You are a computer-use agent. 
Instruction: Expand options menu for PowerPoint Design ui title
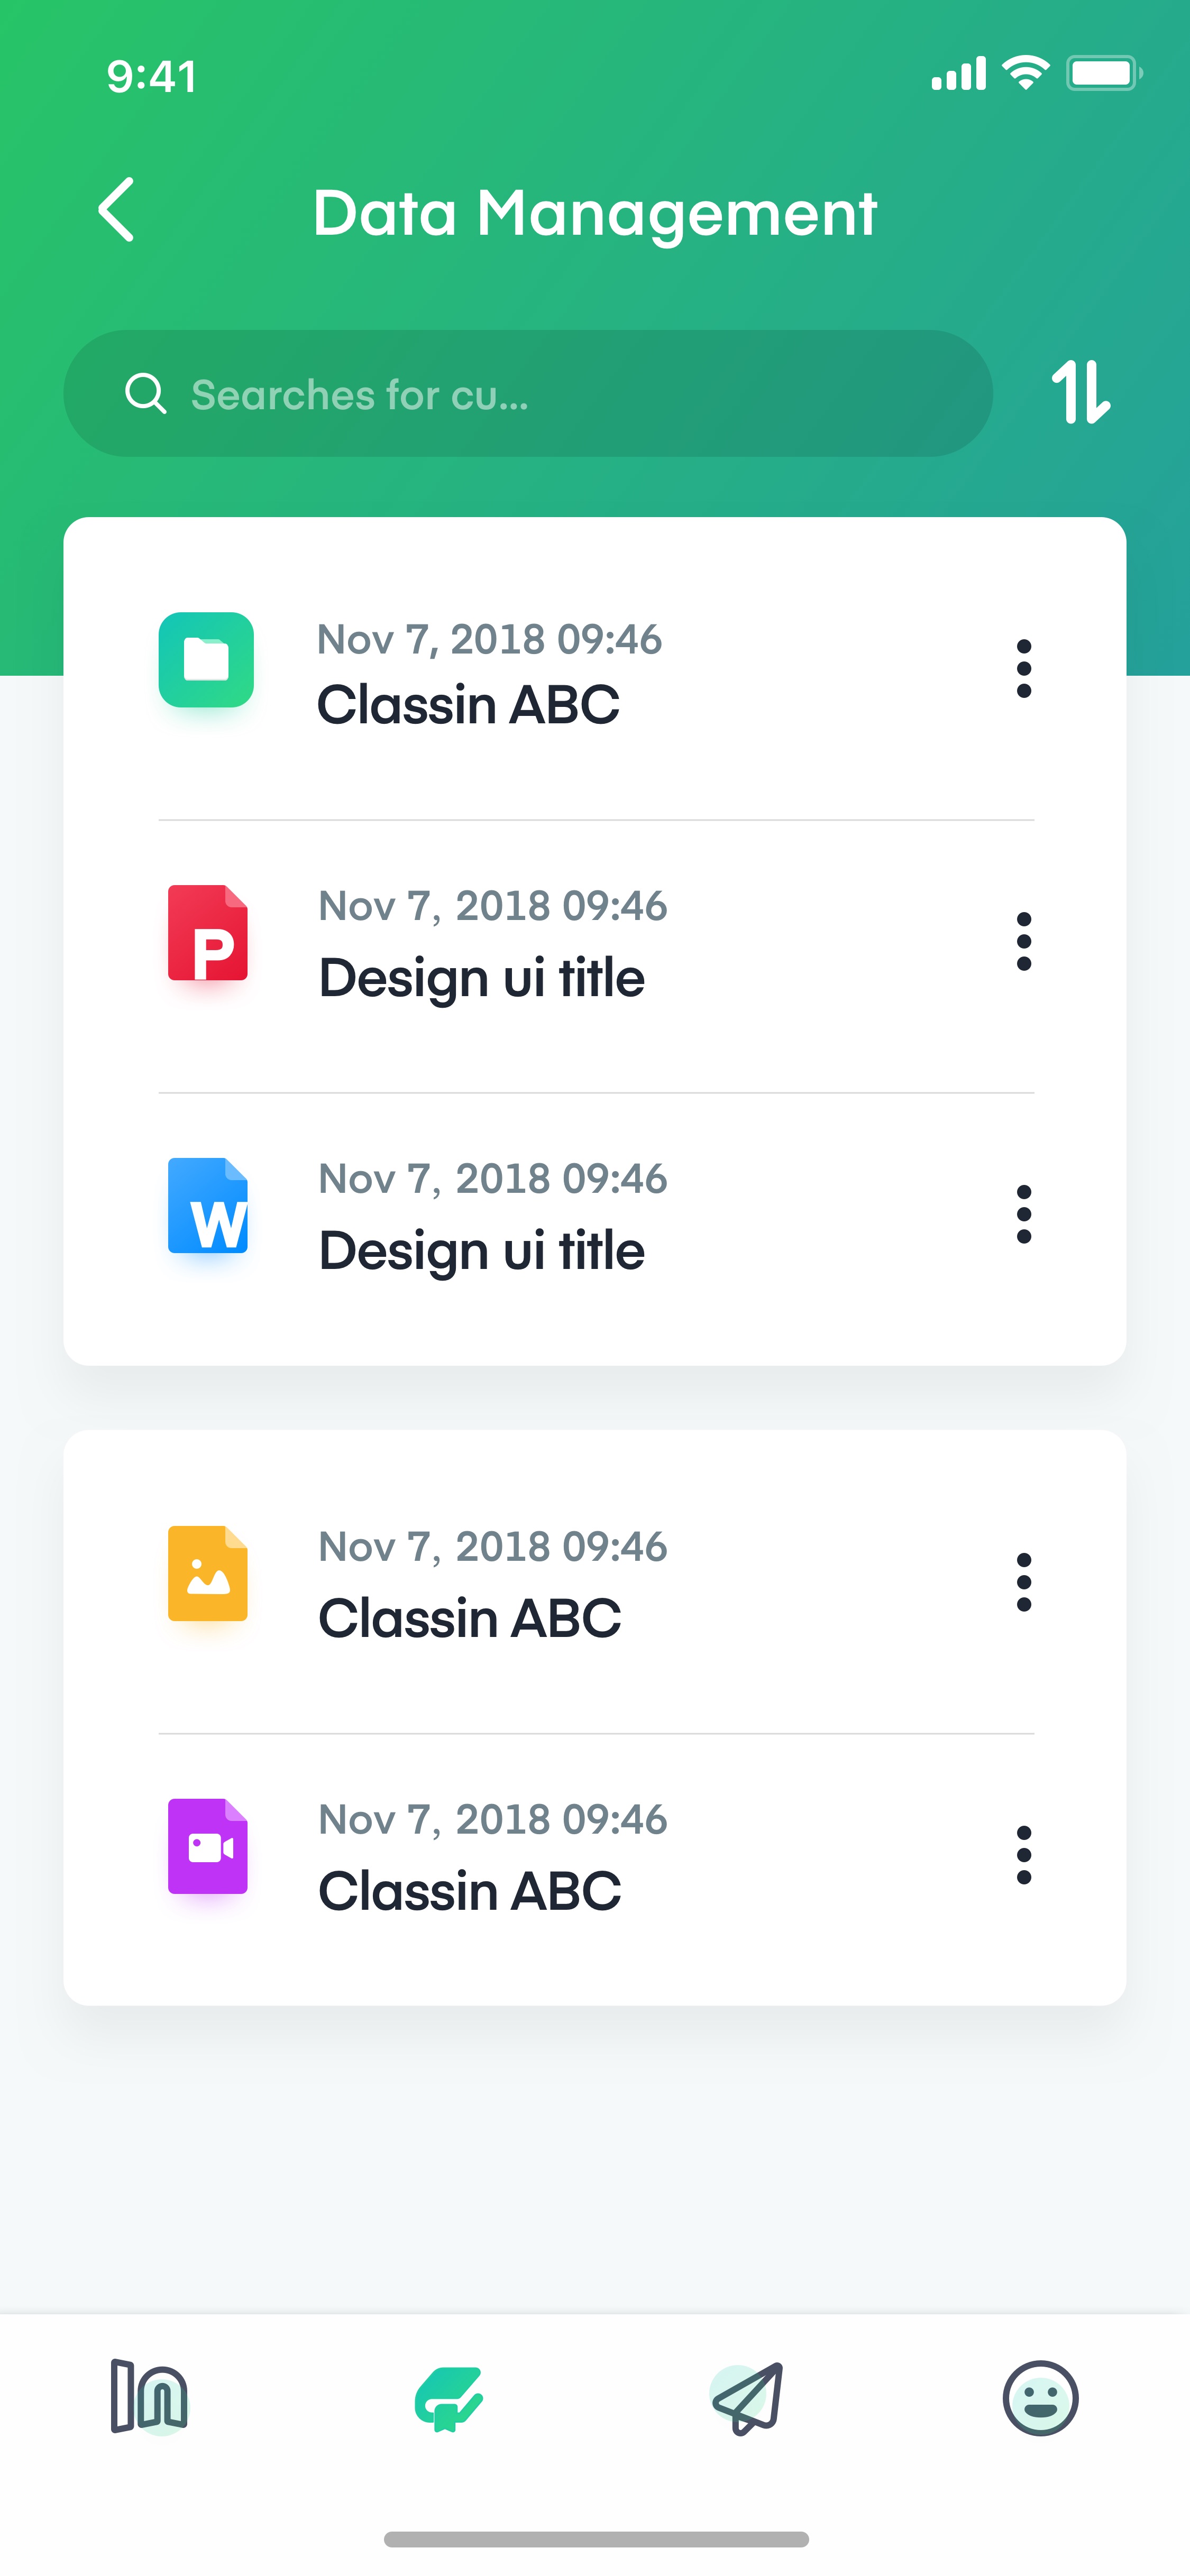click(x=1023, y=941)
